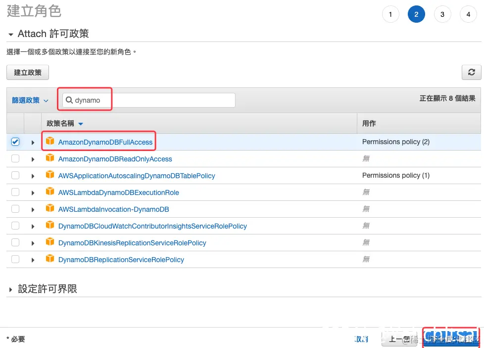The image size is (484, 348).
Task: Click the refresh policies icon button
Action: click(x=471, y=73)
